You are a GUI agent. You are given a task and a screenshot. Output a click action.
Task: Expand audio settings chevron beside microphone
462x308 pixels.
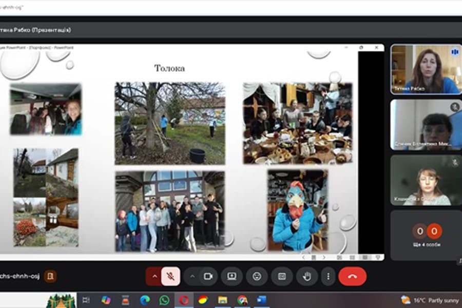(x=155, y=276)
